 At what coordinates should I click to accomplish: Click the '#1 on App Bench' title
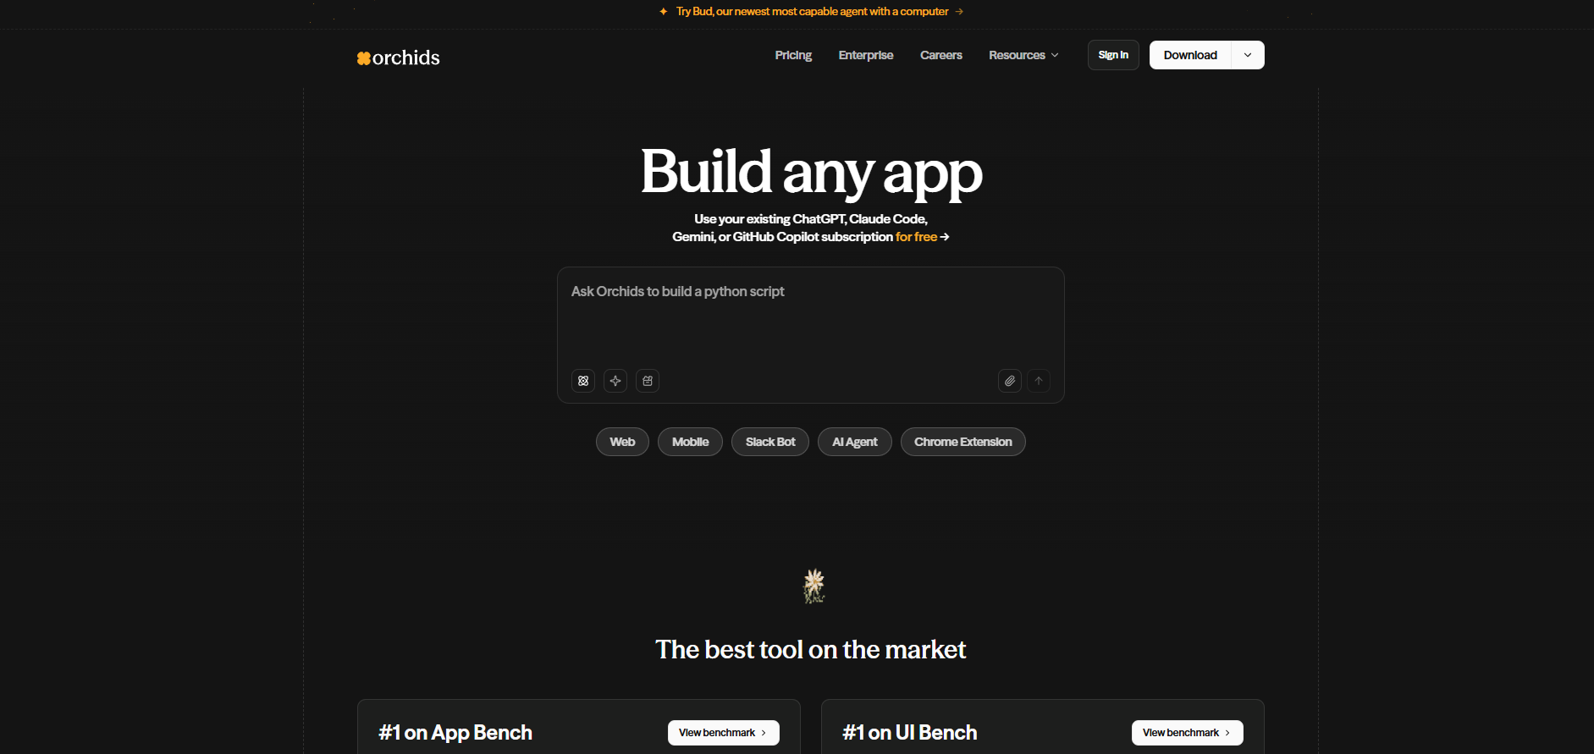coord(455,733)
